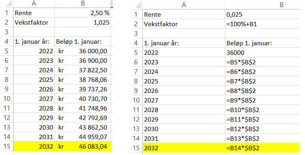Click the cell containing 36000

tap(262, 52)
